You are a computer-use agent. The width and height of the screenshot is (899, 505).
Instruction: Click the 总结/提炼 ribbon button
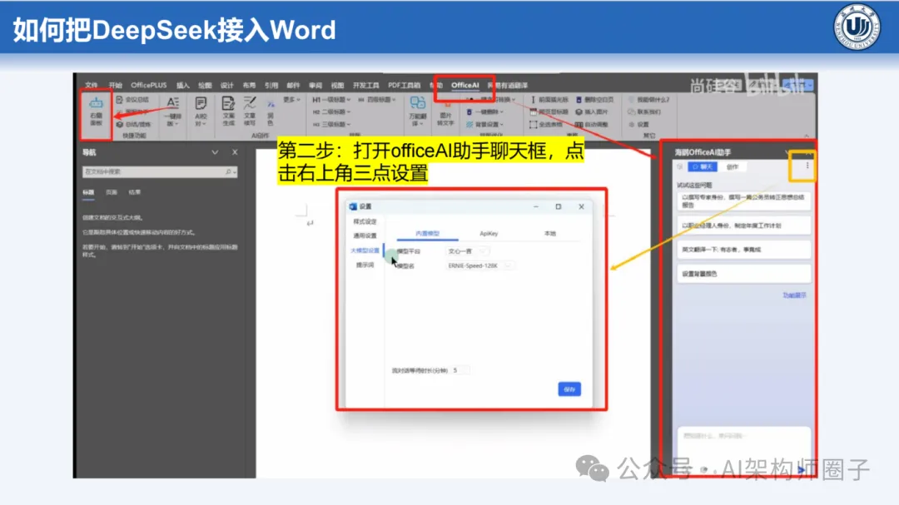133,125
